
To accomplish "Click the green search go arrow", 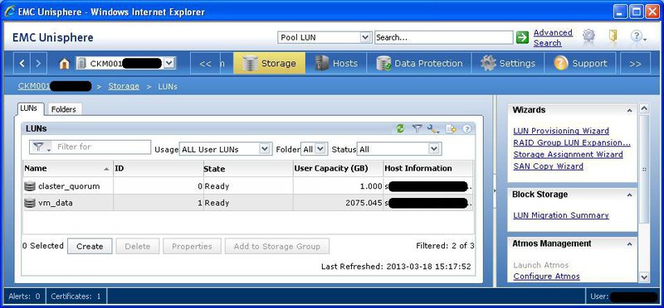I will click(x=523, y=37).
